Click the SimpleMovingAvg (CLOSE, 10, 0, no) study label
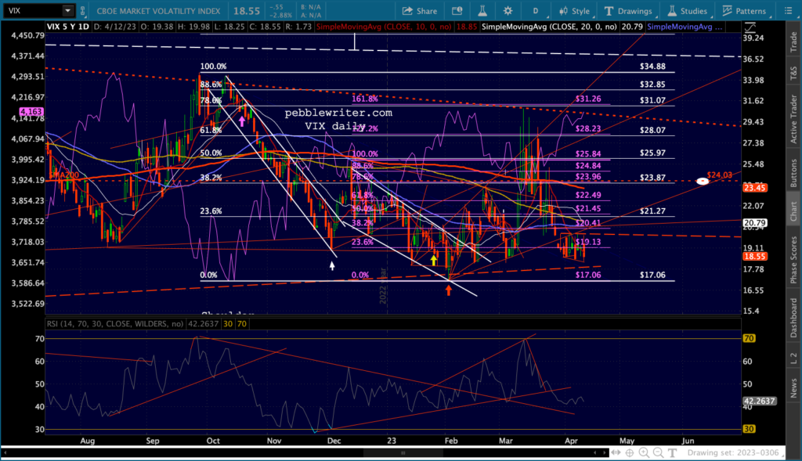 click(x=384, y=27)
